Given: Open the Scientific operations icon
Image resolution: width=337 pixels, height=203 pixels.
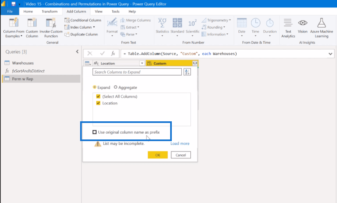Looking at the screenshot, I should coord(192,23).
